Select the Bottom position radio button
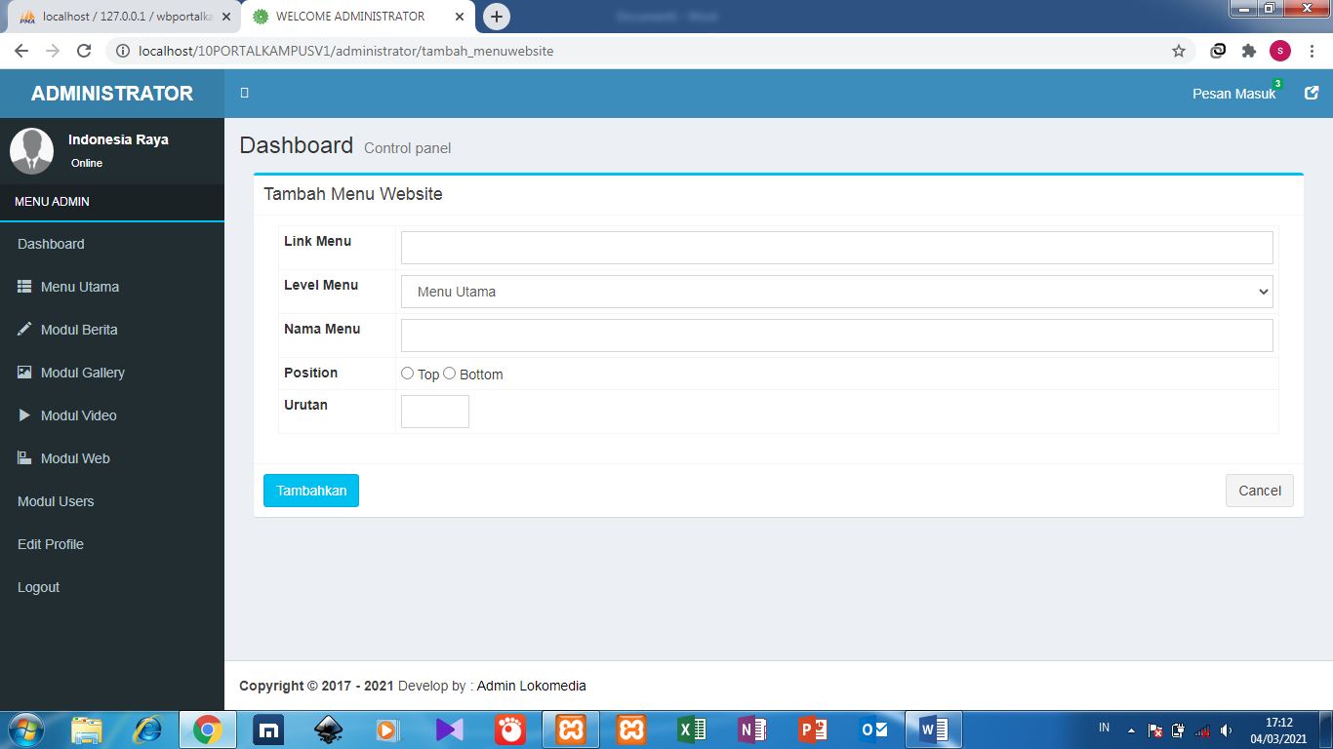1333x749 pixels. point(450,374)
